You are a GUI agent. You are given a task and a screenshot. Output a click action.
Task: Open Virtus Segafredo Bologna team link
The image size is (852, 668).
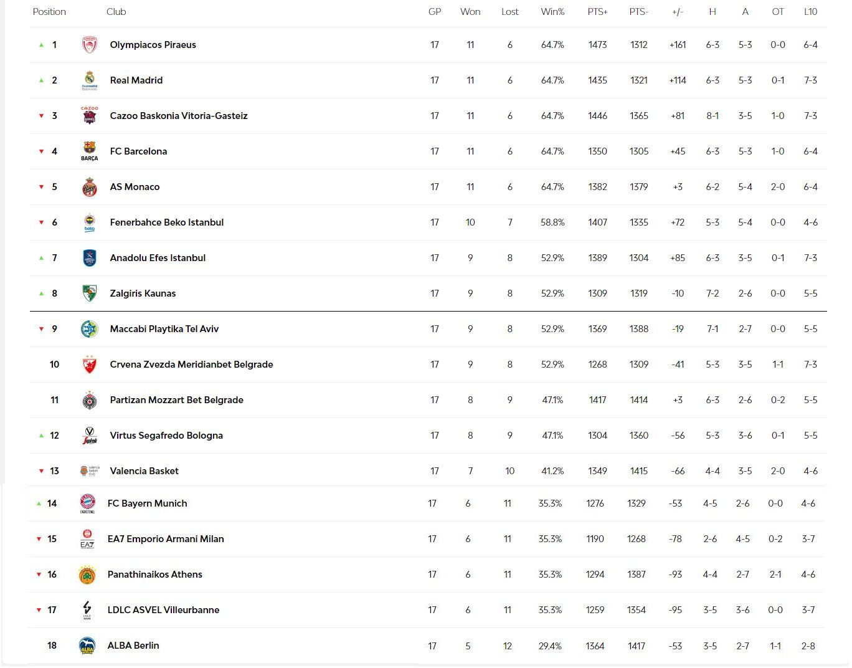pos(166,436)
